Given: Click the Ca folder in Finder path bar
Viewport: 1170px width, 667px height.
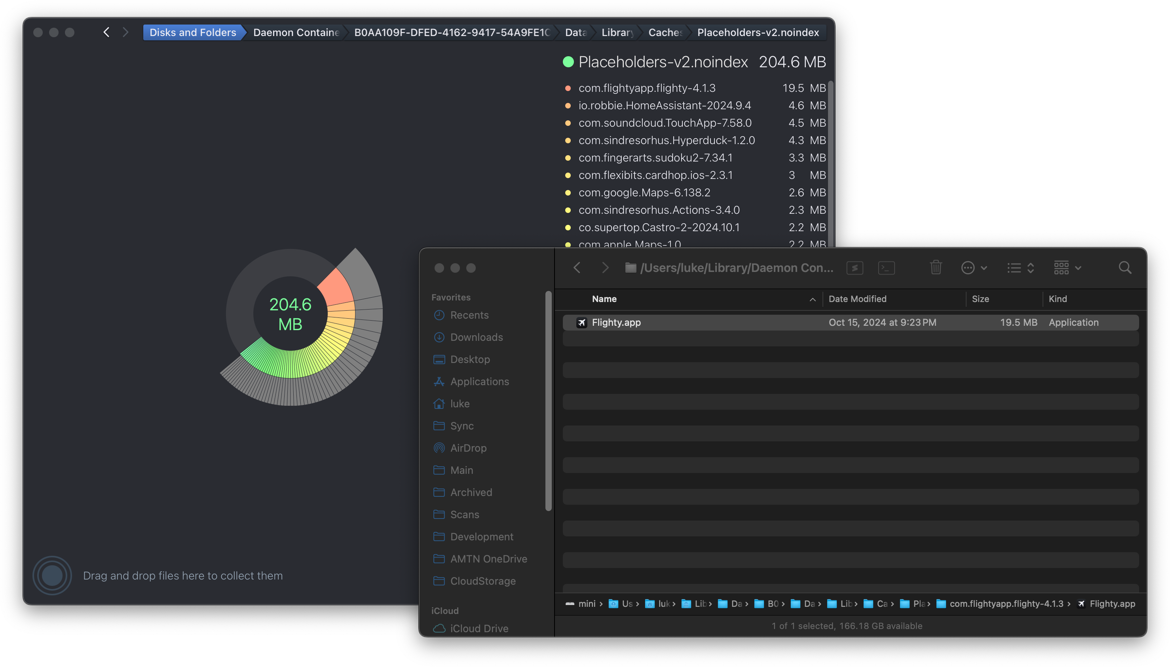Looking at the screenshot, I should pos(875,604).
